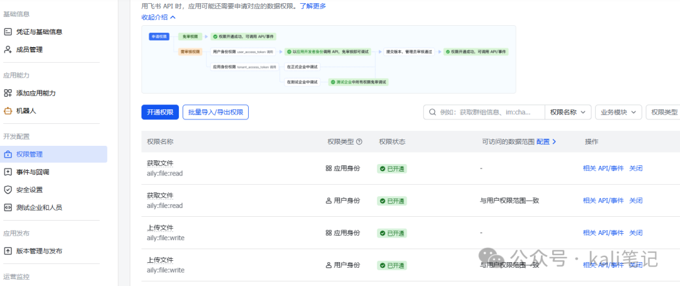Click the 权限类型 help question icon
This screenshot has width=680, height=286.
(x=359, y=141)
